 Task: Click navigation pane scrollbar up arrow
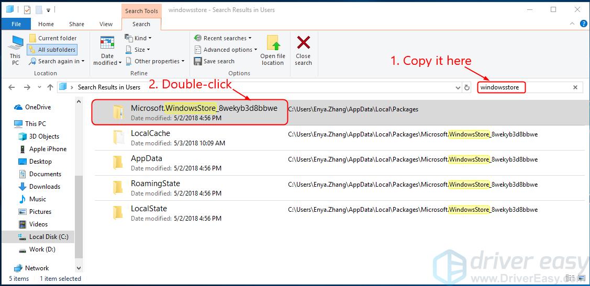coord(79,101)
